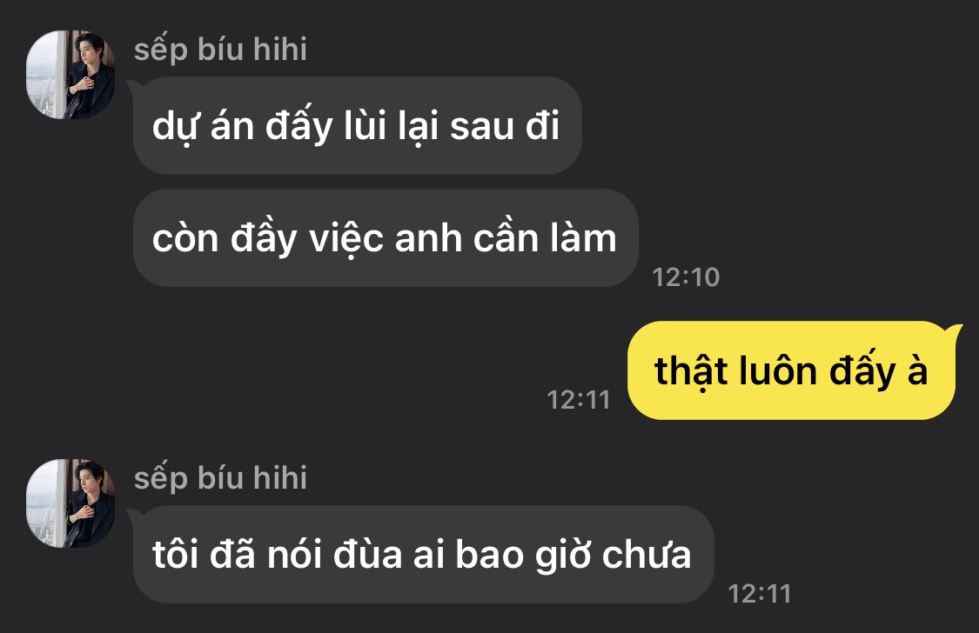This screenshot has width=979, height=633.
Task: Open the lower sếp bíu hihi profile picture
Action: (x=70, y=503)
